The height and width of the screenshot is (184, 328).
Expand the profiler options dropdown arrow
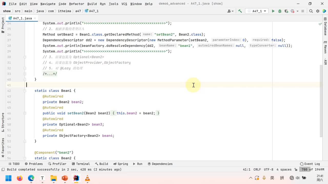coord(298,11)
